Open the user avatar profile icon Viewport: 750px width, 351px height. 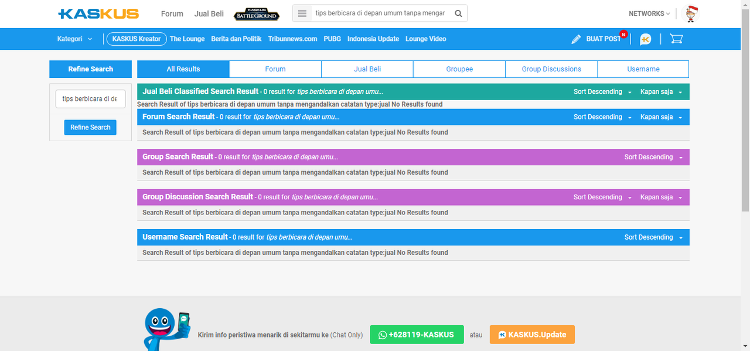point(691,14)
